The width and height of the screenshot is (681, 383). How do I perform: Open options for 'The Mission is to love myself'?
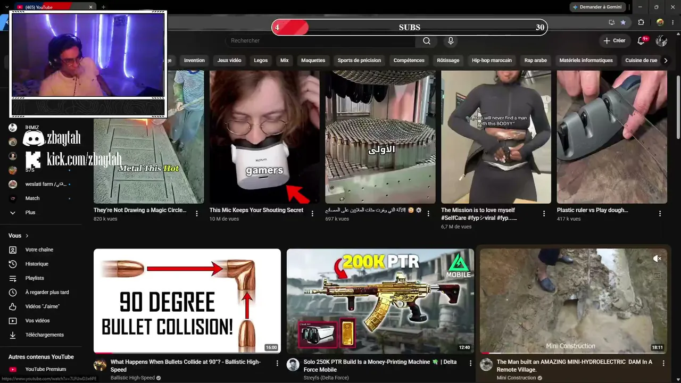(x=544, y=213)
